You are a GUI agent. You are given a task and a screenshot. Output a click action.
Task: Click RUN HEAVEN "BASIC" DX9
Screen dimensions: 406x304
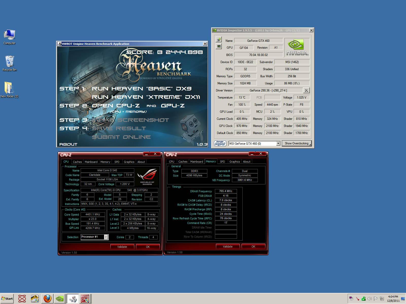coord(142,89)
